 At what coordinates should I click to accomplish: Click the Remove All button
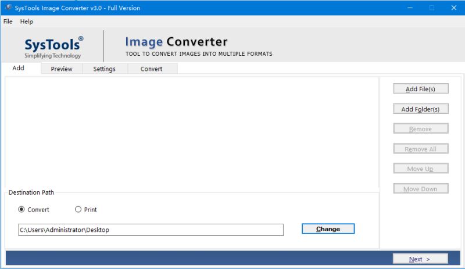[420, 149]
